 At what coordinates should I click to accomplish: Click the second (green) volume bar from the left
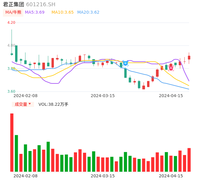tap(16, 153)
